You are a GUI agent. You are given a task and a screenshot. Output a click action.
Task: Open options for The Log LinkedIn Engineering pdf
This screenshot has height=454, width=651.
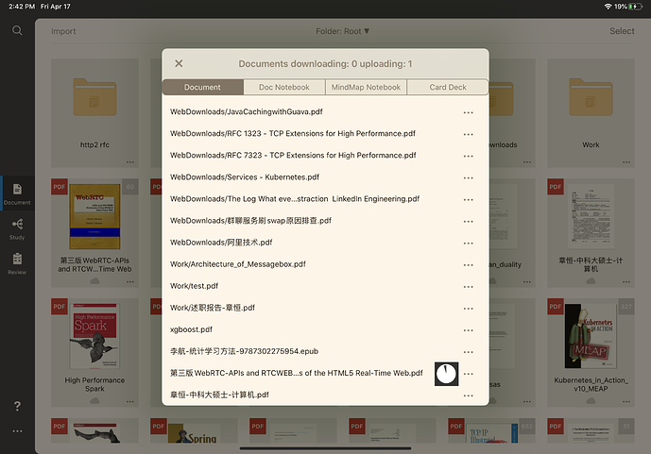tap(469, 199)
